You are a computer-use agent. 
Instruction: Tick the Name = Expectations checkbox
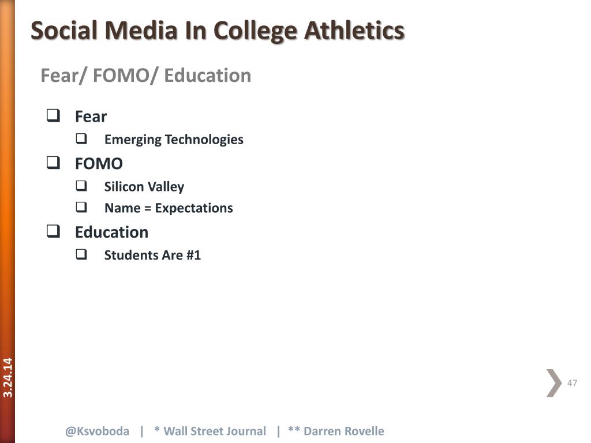coord(81,207)
